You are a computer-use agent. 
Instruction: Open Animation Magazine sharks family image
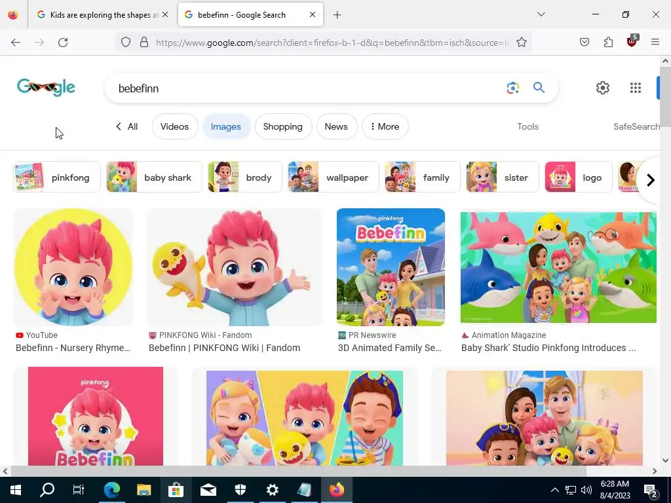point(558,267)
